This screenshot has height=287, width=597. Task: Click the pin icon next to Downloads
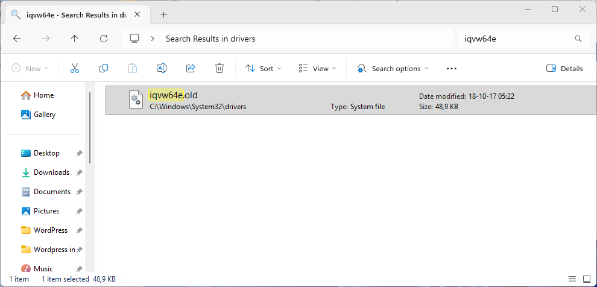[79, 173]
